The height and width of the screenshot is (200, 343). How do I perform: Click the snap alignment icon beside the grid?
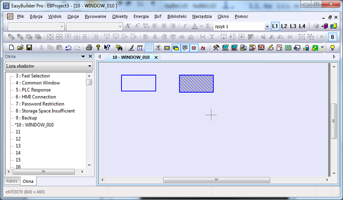click(x=158, y=48)
